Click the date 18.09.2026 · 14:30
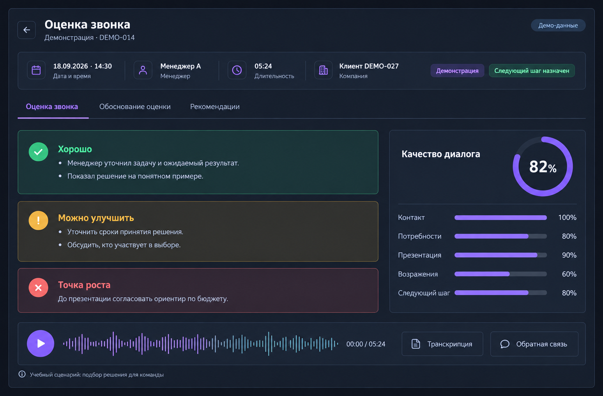Screen dimensions: 603x396 [83, 66]
